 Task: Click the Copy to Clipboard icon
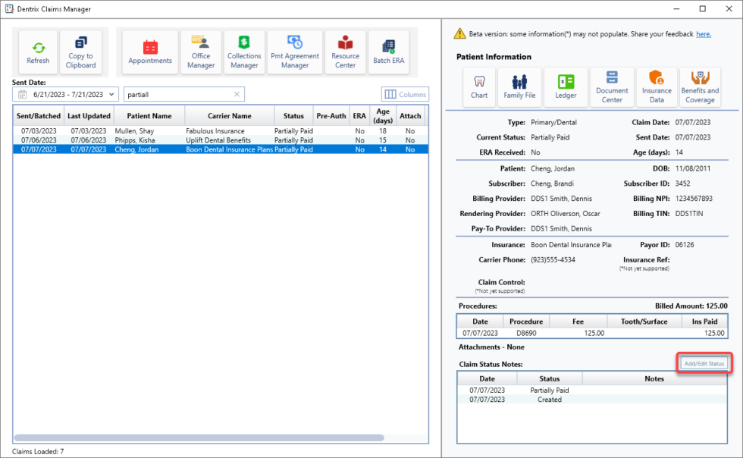tap(81, 52)
